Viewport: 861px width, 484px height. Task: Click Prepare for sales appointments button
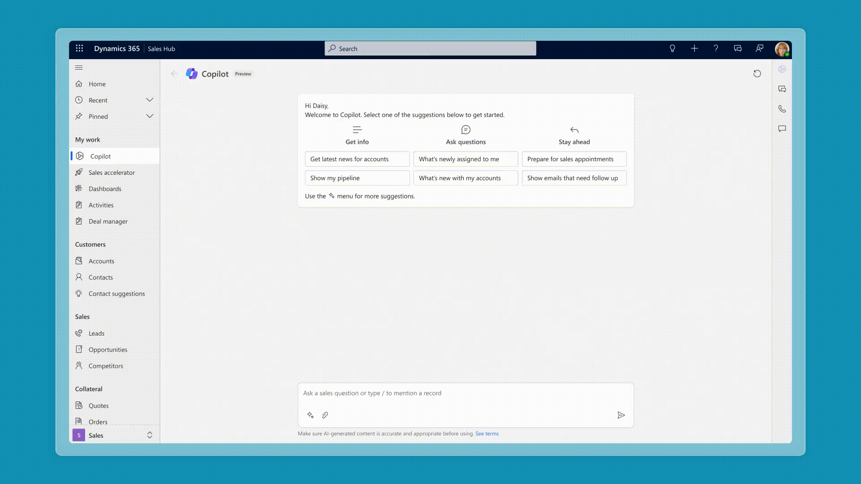574,159
